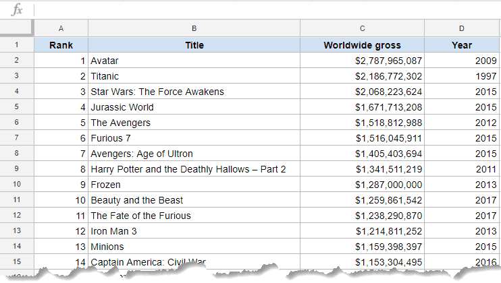
Task: Select row 8 header
Action: pyautogui.click(x=16, y=154)
